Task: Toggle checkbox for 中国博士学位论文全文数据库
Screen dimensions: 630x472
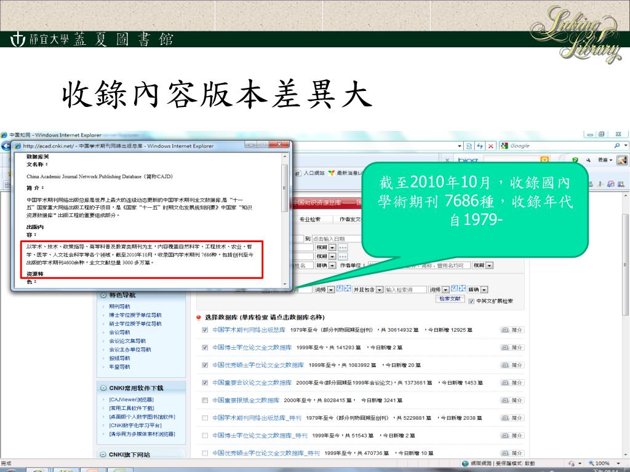Action: [205, 348]
